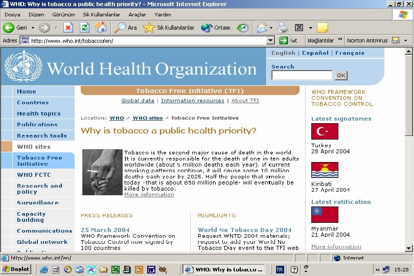Open dropdown arrow beside X box icon
This screenshot has height=276, width=414.
click(x=311, y=28)
